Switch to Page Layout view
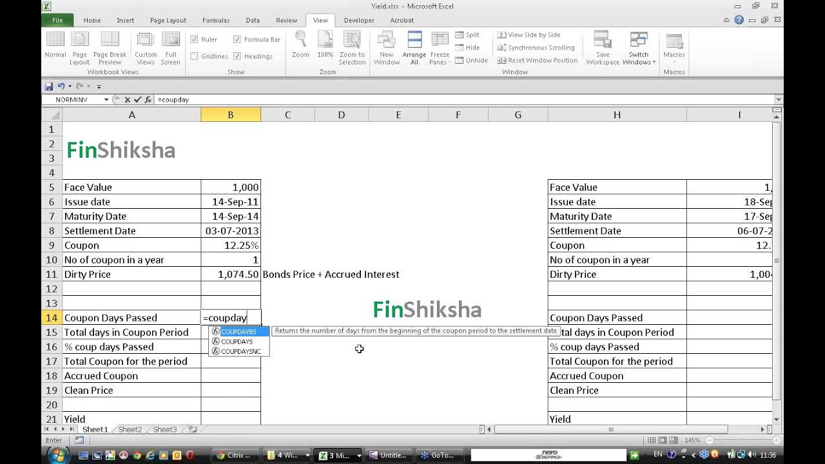This screenshot has width=825, height=464. click(80, 46)
